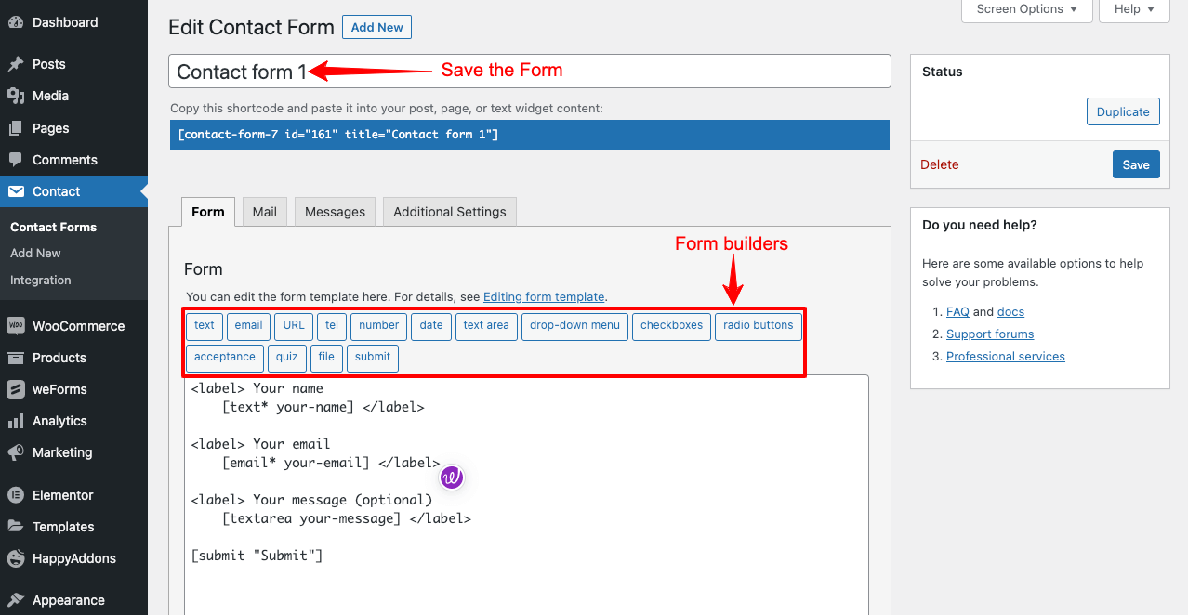Open the Additional Settings tab

[x=450, y=212]
